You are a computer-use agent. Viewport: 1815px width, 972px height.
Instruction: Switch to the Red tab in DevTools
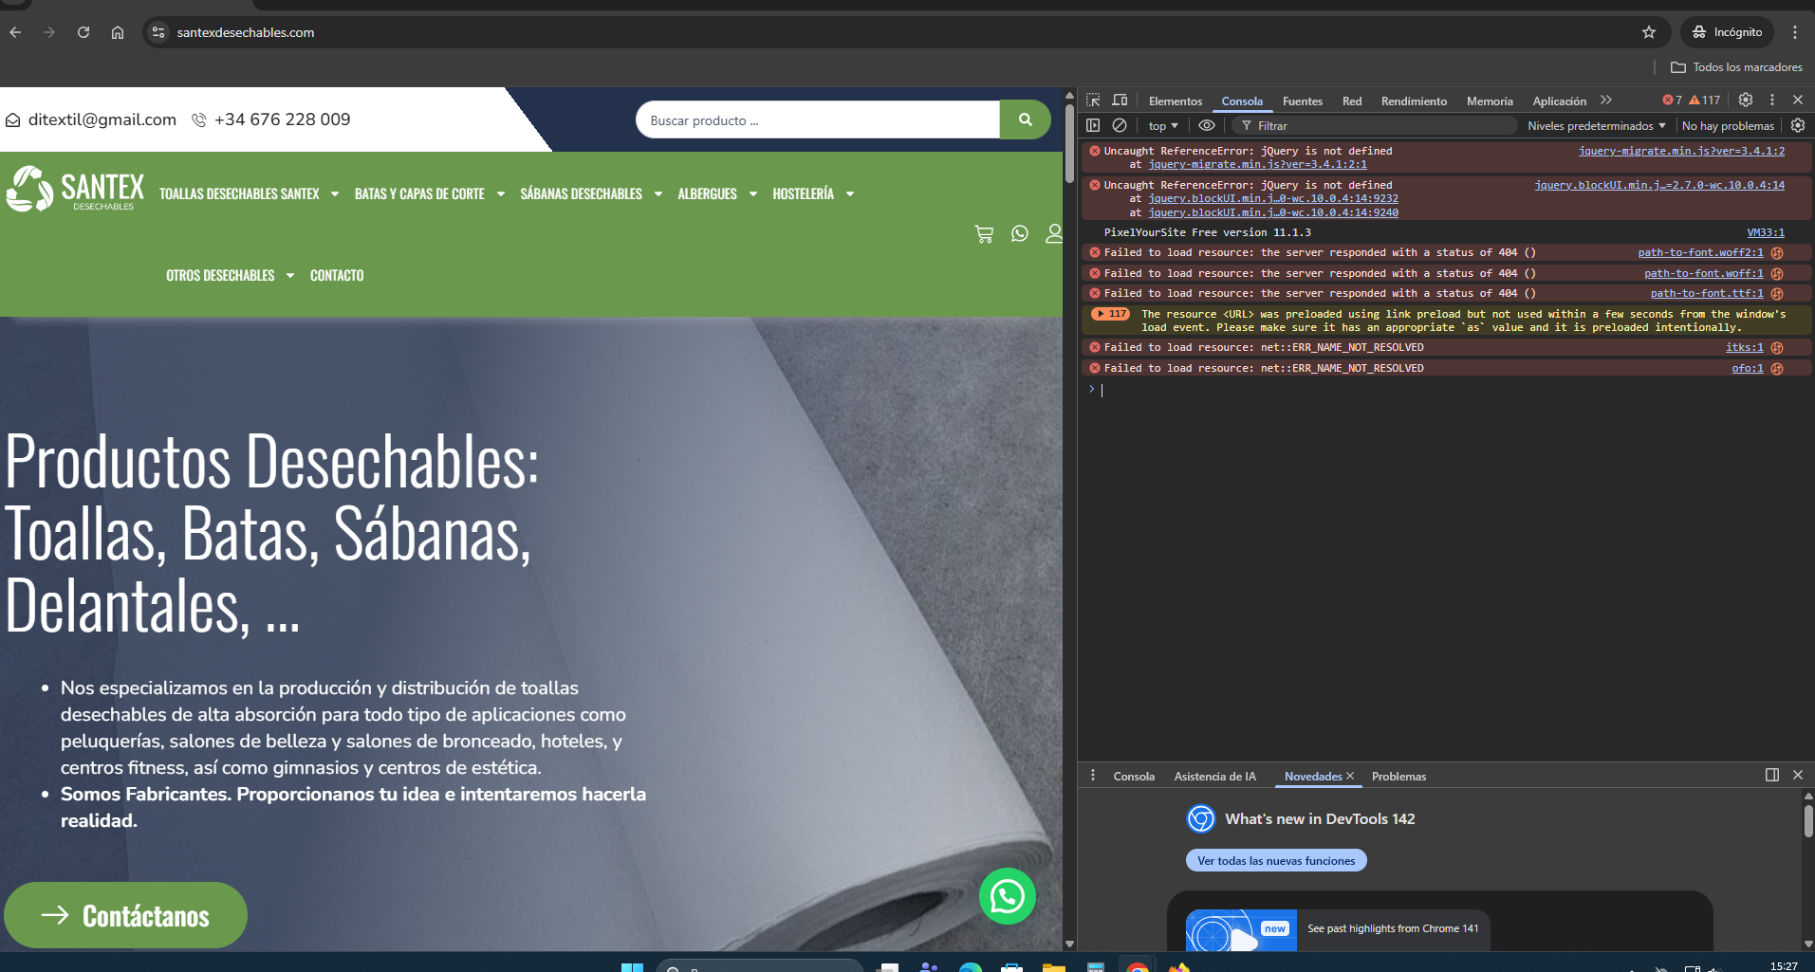click(1351, 101)
